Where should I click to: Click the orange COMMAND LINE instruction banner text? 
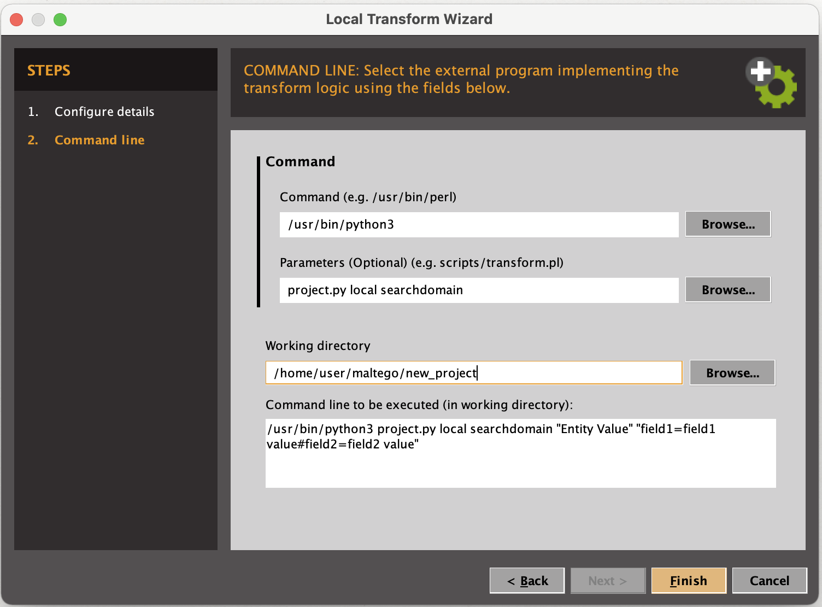[461, 79]
